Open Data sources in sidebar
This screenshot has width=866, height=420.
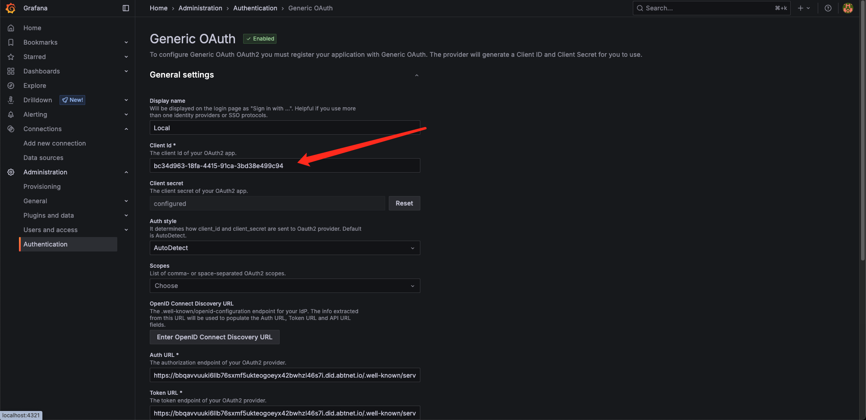coord(43,158)
